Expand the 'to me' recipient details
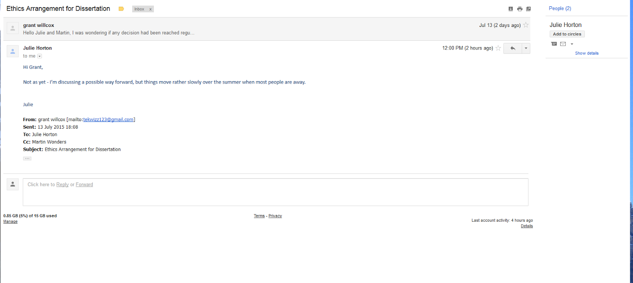 point(40,56)
